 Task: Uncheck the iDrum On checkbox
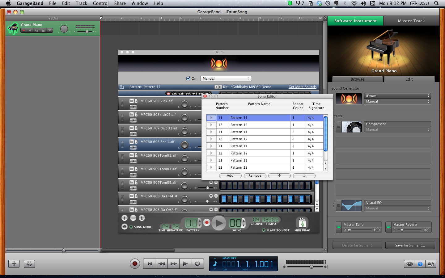coord(188,78)
